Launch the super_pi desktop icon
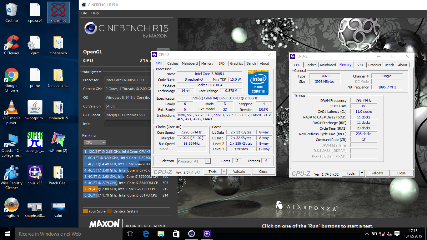427x240 pixels. click(35, 143)
